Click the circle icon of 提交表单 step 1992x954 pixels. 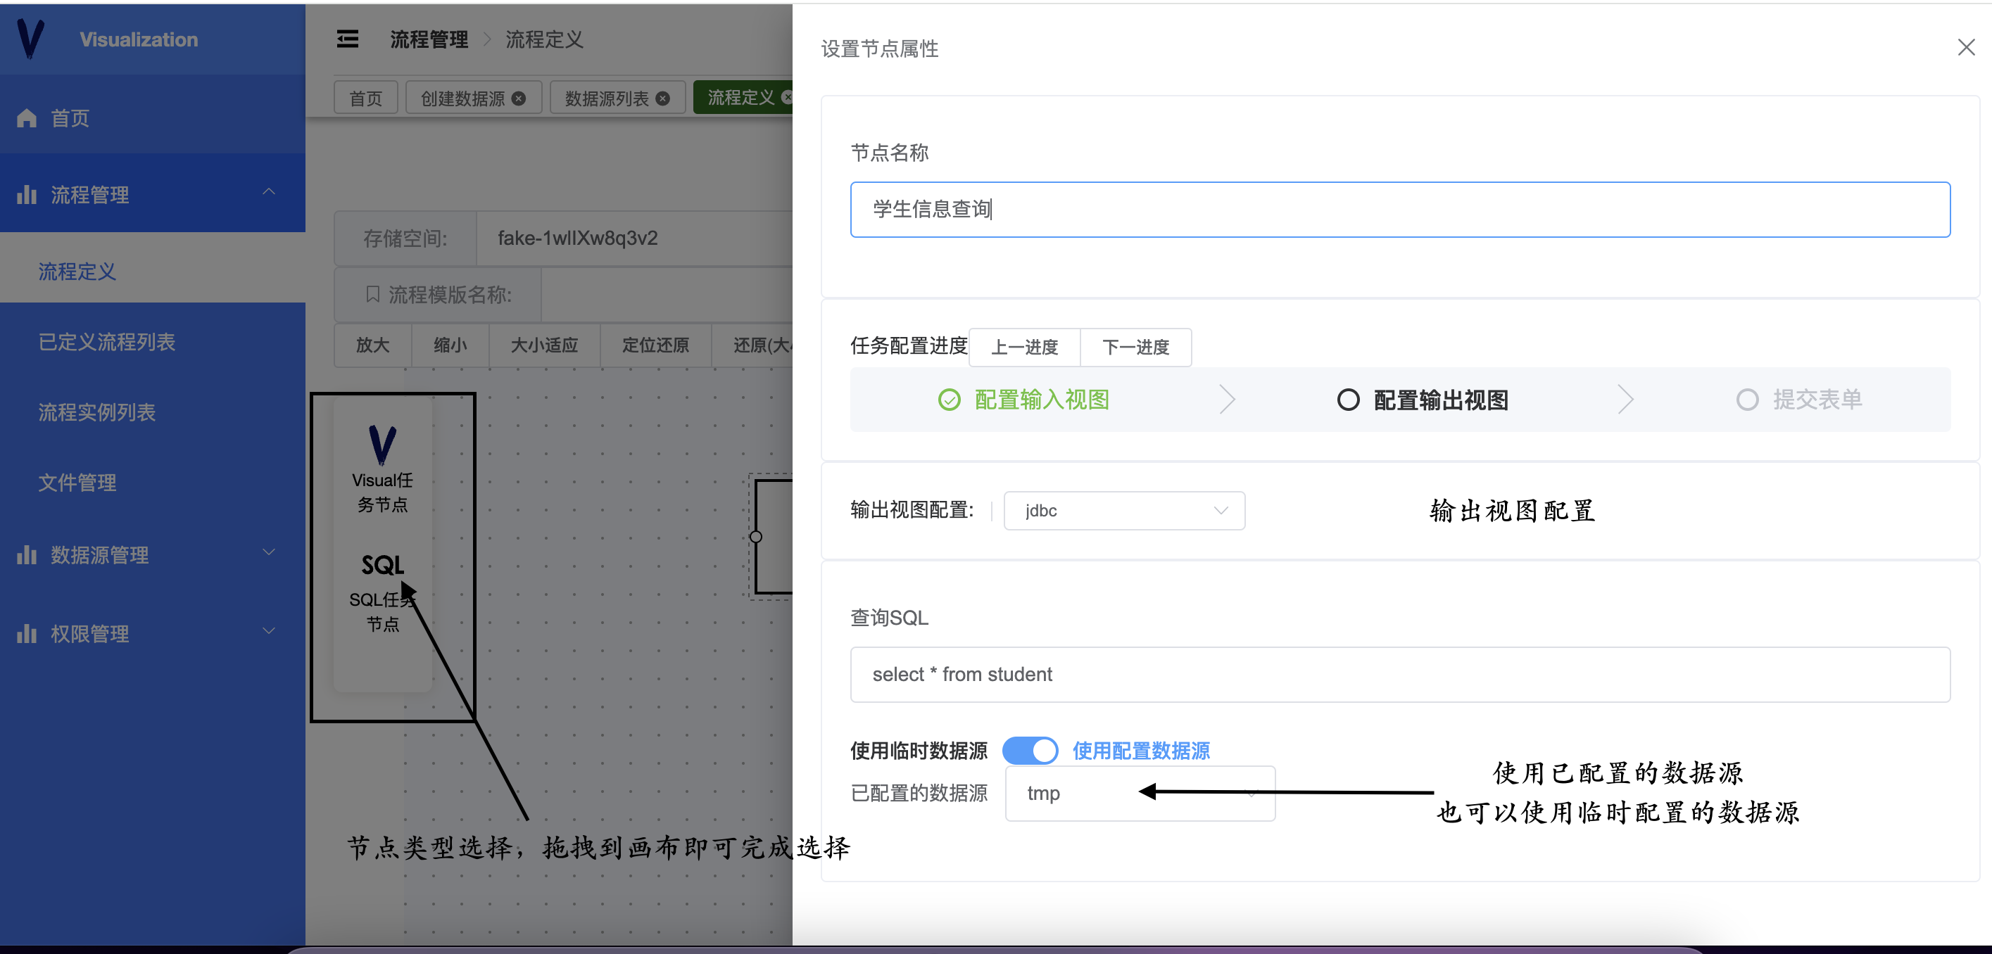tap(1748, 400)
